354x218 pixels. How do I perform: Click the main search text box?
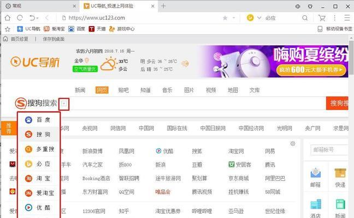[x=198, y=104]
